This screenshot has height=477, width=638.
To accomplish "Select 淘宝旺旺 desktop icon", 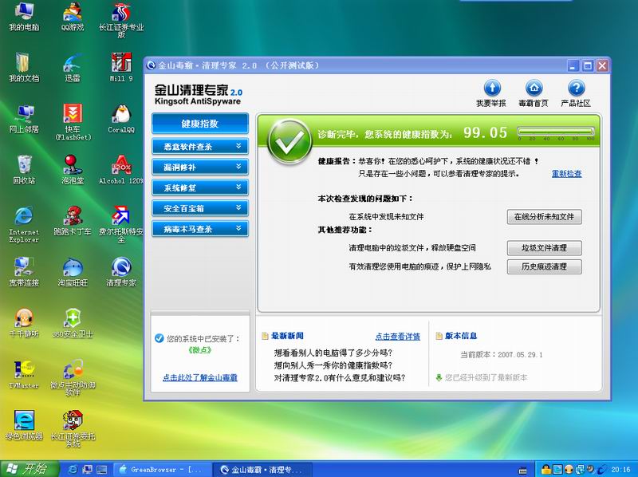I will coord(73,272).
